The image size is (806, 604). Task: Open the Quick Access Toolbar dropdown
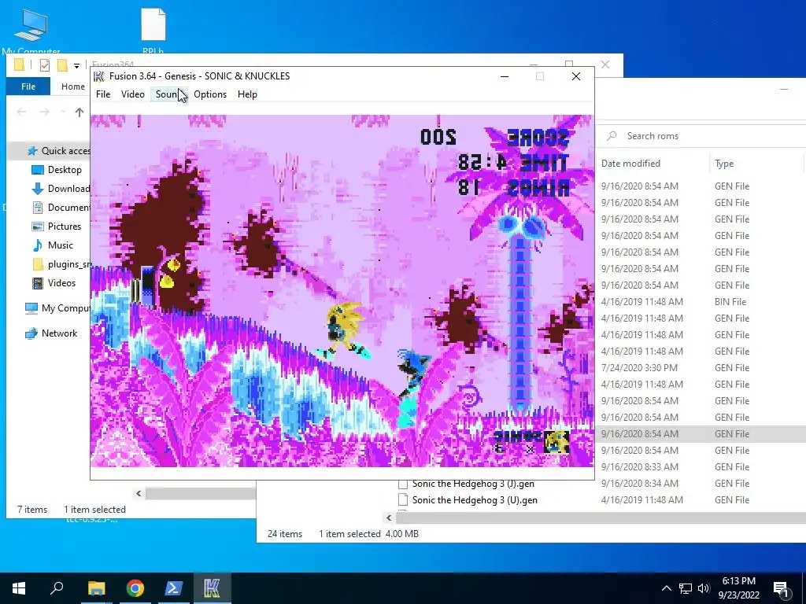click(76, 65)
